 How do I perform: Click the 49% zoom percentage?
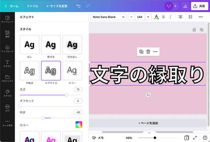[x=129, y=138]
